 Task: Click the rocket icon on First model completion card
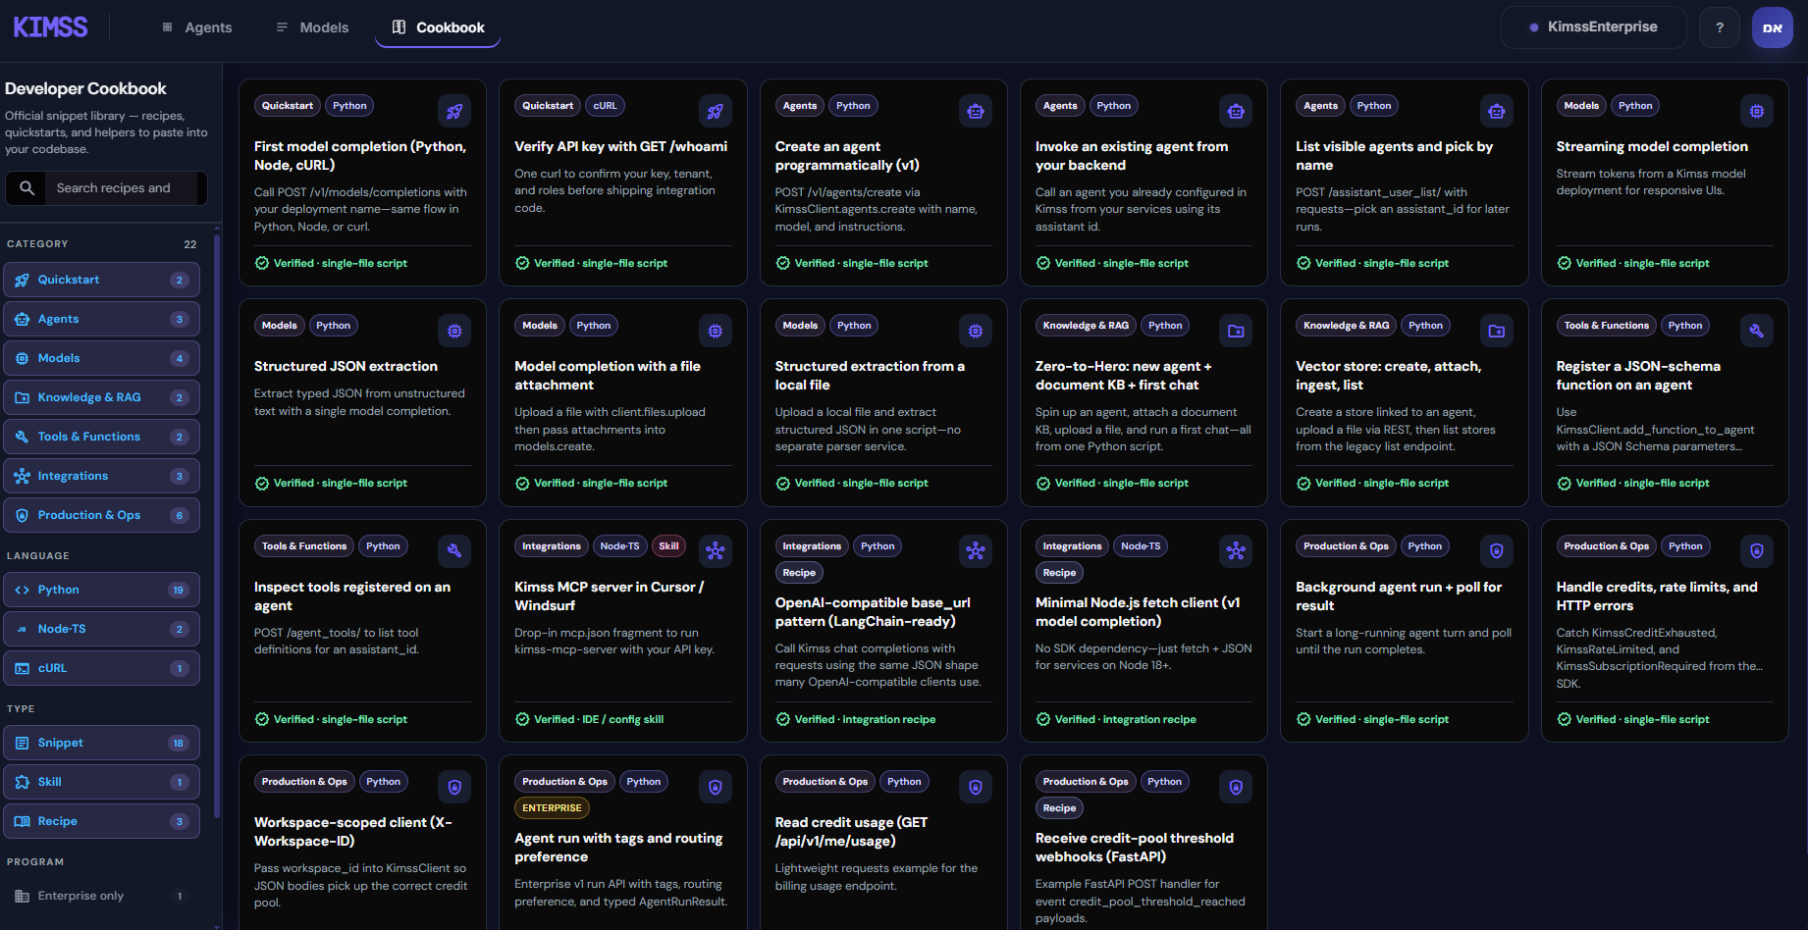click(x=454, y=112)
